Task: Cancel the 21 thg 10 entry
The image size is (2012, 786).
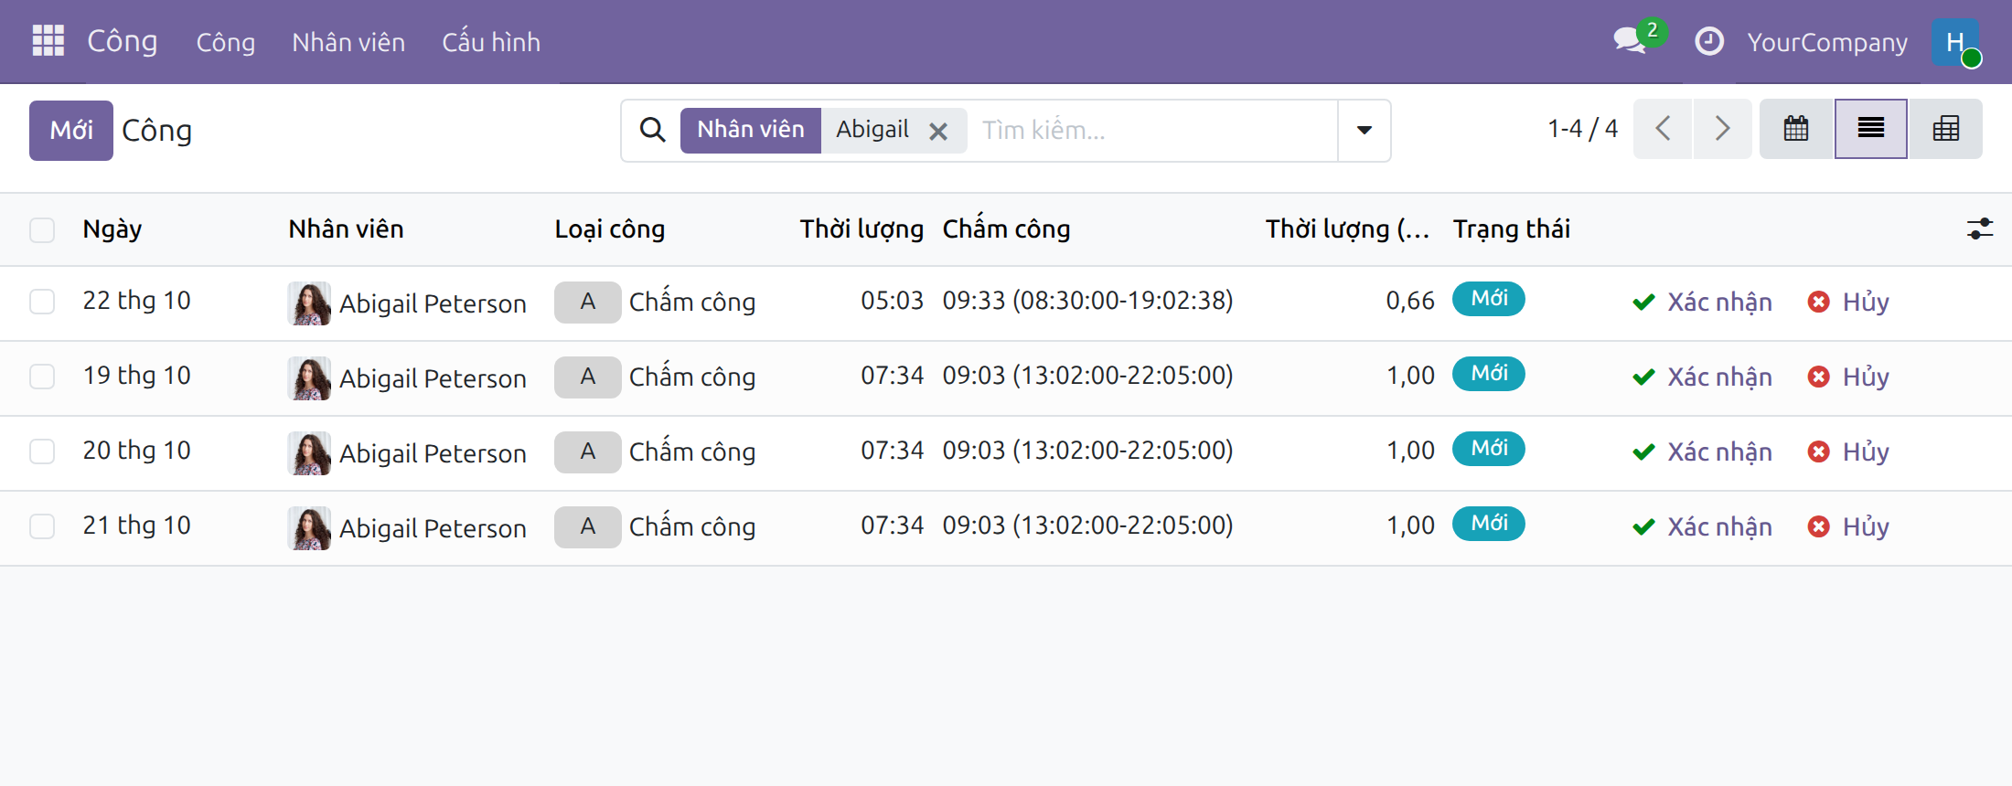Action: point(1848,526)
